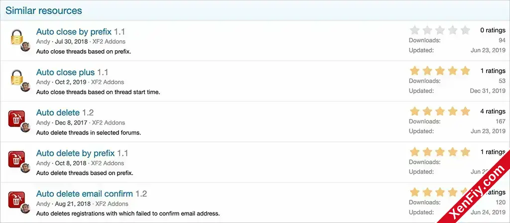Viewport: 510px width, 223px height.
Task: Click Andy's avatar on Auto delete email confirm
Action: [x=25, y=209]
